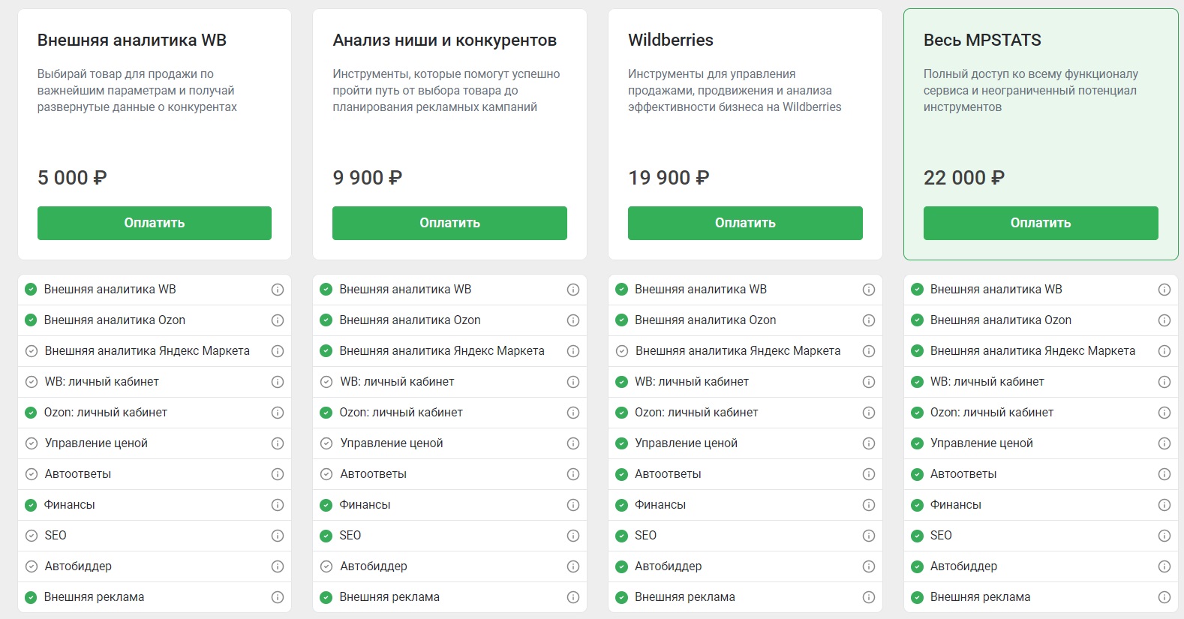1184x619 pixels.
Task: Click green checkmark beside Внешняя аналитика WB first plan
Action: tap(29, 289)
